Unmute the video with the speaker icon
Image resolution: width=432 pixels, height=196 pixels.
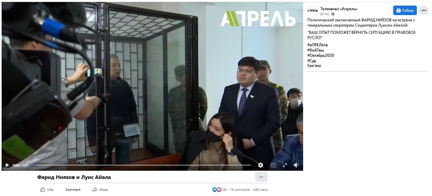click(x=296, y=165)
